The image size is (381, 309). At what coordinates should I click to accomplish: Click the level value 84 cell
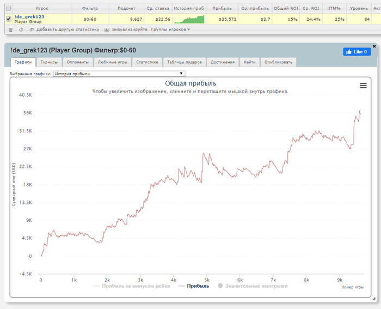click(359, 19)
